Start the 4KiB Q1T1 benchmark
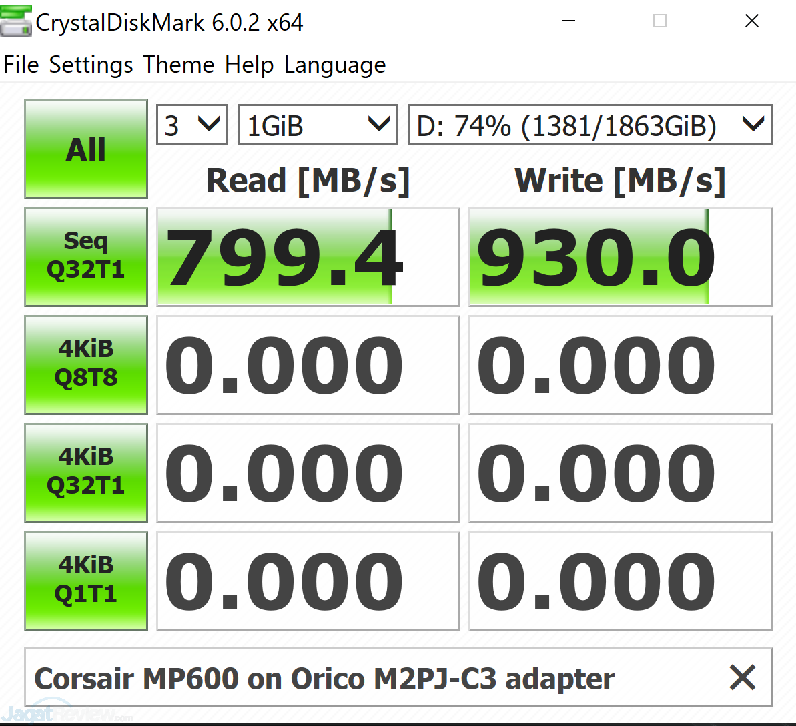 click(86, 581)
